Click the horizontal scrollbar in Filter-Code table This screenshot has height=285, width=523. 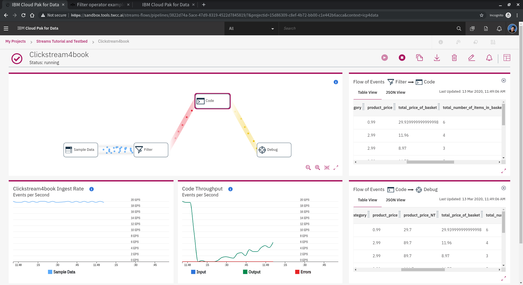click(430, 162)
